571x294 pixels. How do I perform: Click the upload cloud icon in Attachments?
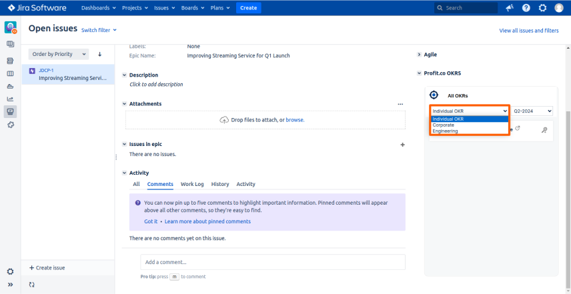click(224, 120)
